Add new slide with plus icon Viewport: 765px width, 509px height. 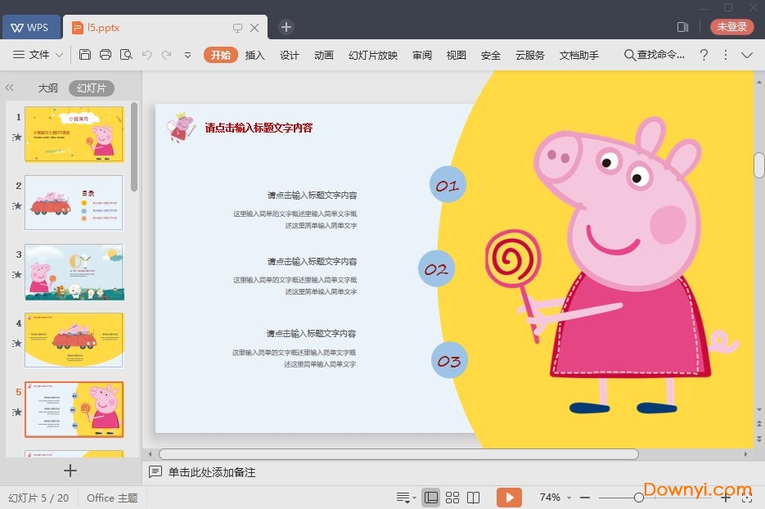click(70, 471)
